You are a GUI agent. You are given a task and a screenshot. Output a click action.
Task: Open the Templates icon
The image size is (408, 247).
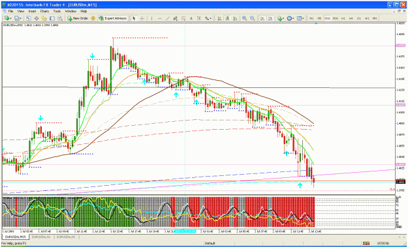point(299,18)
